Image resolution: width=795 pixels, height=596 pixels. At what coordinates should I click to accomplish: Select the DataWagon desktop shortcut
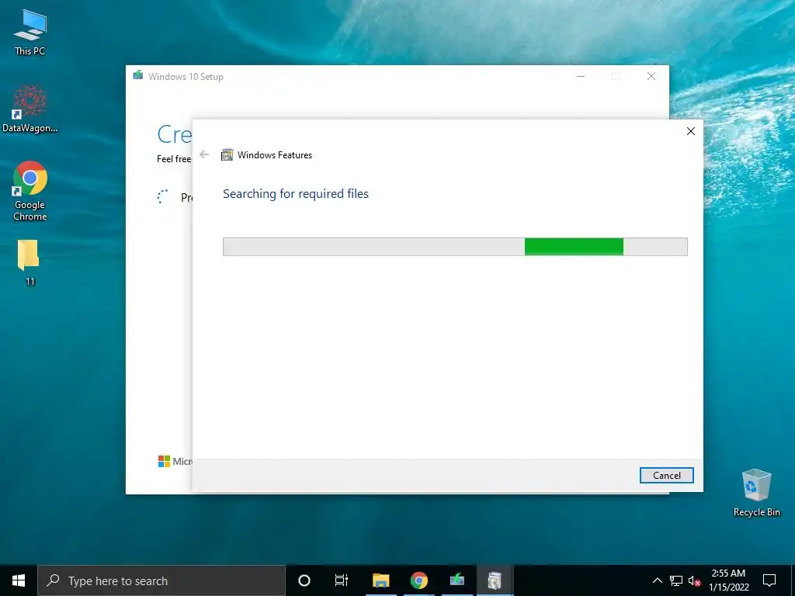(x=30, y=109)
